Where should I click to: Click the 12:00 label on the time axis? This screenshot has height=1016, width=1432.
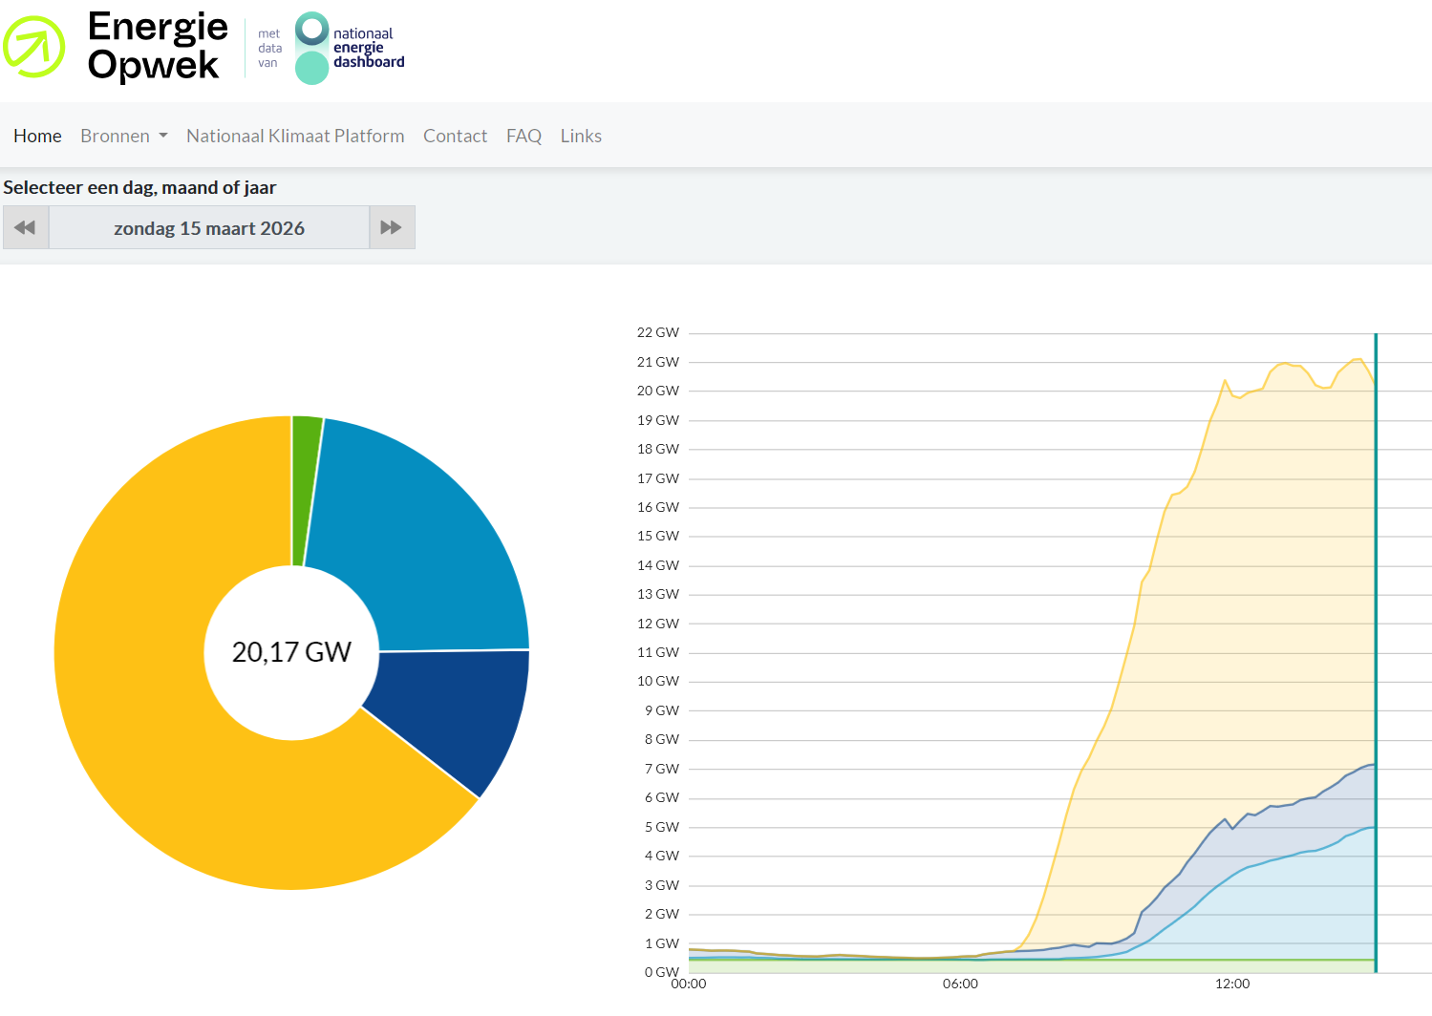point(1231,984)
